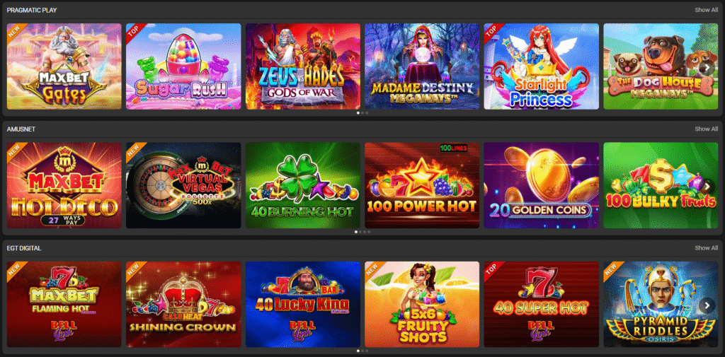
Task: Open 40 Lucky King game
Action: (x=303, y=305)
